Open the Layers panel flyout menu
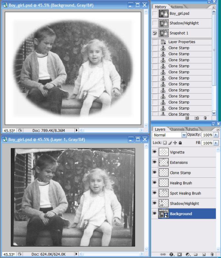Screen dimensions: 221x258 pos(218,130)
